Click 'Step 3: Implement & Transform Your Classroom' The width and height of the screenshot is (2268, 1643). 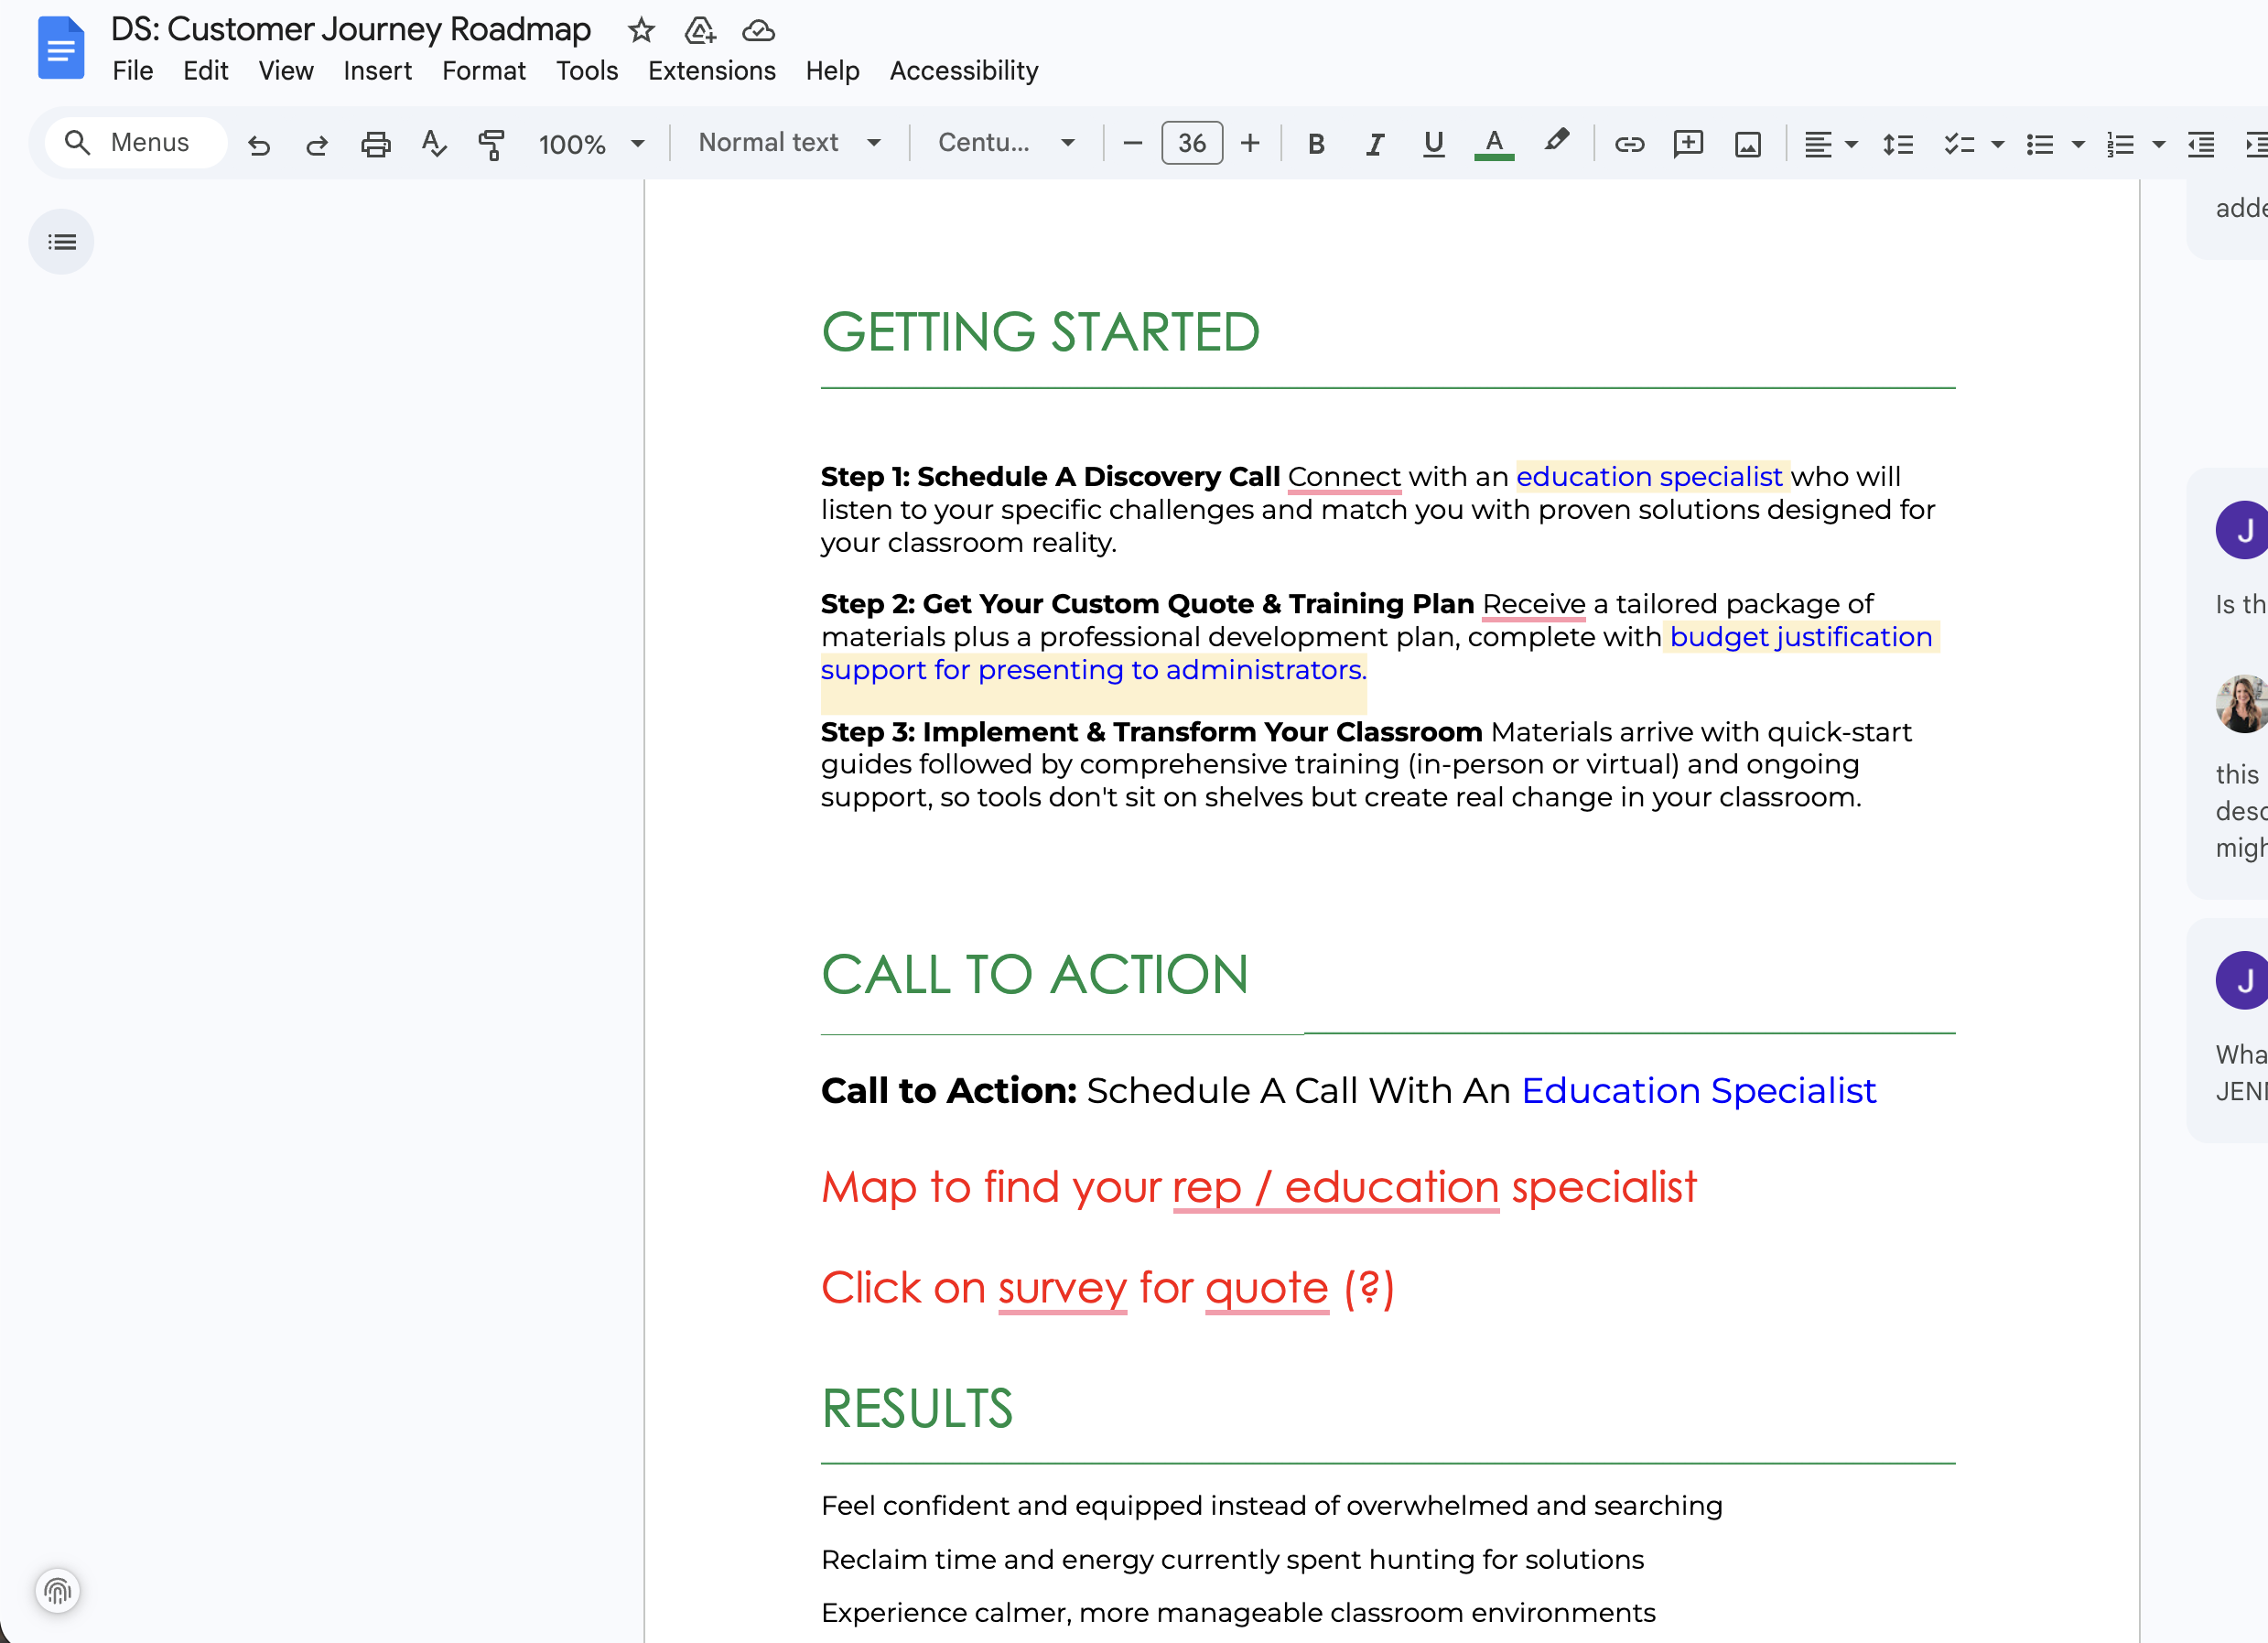pos(1151,732)
